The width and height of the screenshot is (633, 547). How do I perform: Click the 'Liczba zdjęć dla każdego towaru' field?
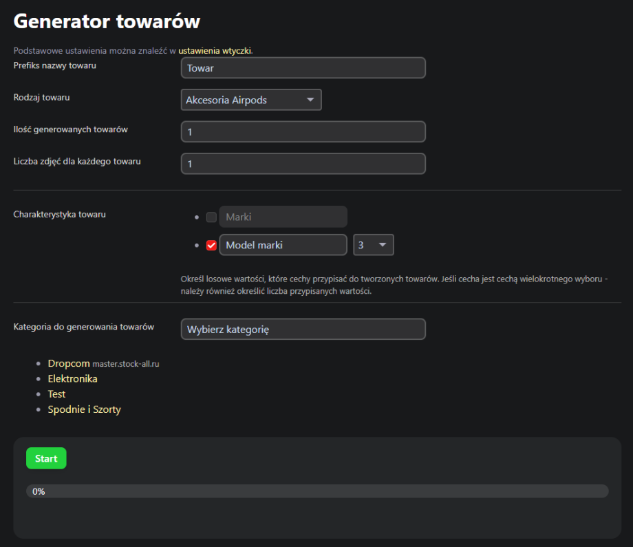[x=303, y=164]
